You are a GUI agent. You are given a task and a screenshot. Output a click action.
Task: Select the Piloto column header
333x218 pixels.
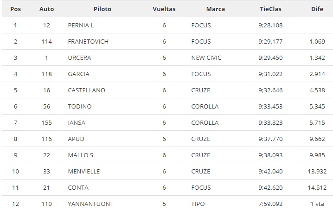pos(102,9)
